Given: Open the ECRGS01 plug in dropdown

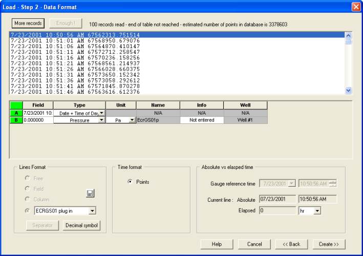Looking at the screenshot, I should pyautogui.click(x=92, y=210).
